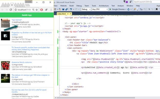Click the Save All toolbar icon
The image size is (160, 99).
point(66,9)
